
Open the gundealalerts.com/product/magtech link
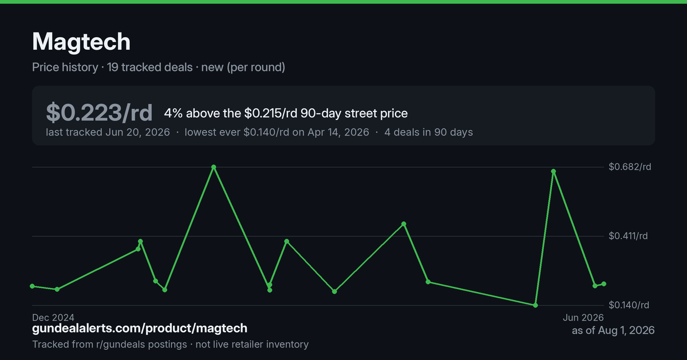coord(140,328)
